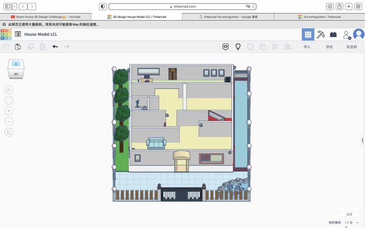Click the Align tool icon
Screen dimensions: 365x228
click(x=275, y=47)
